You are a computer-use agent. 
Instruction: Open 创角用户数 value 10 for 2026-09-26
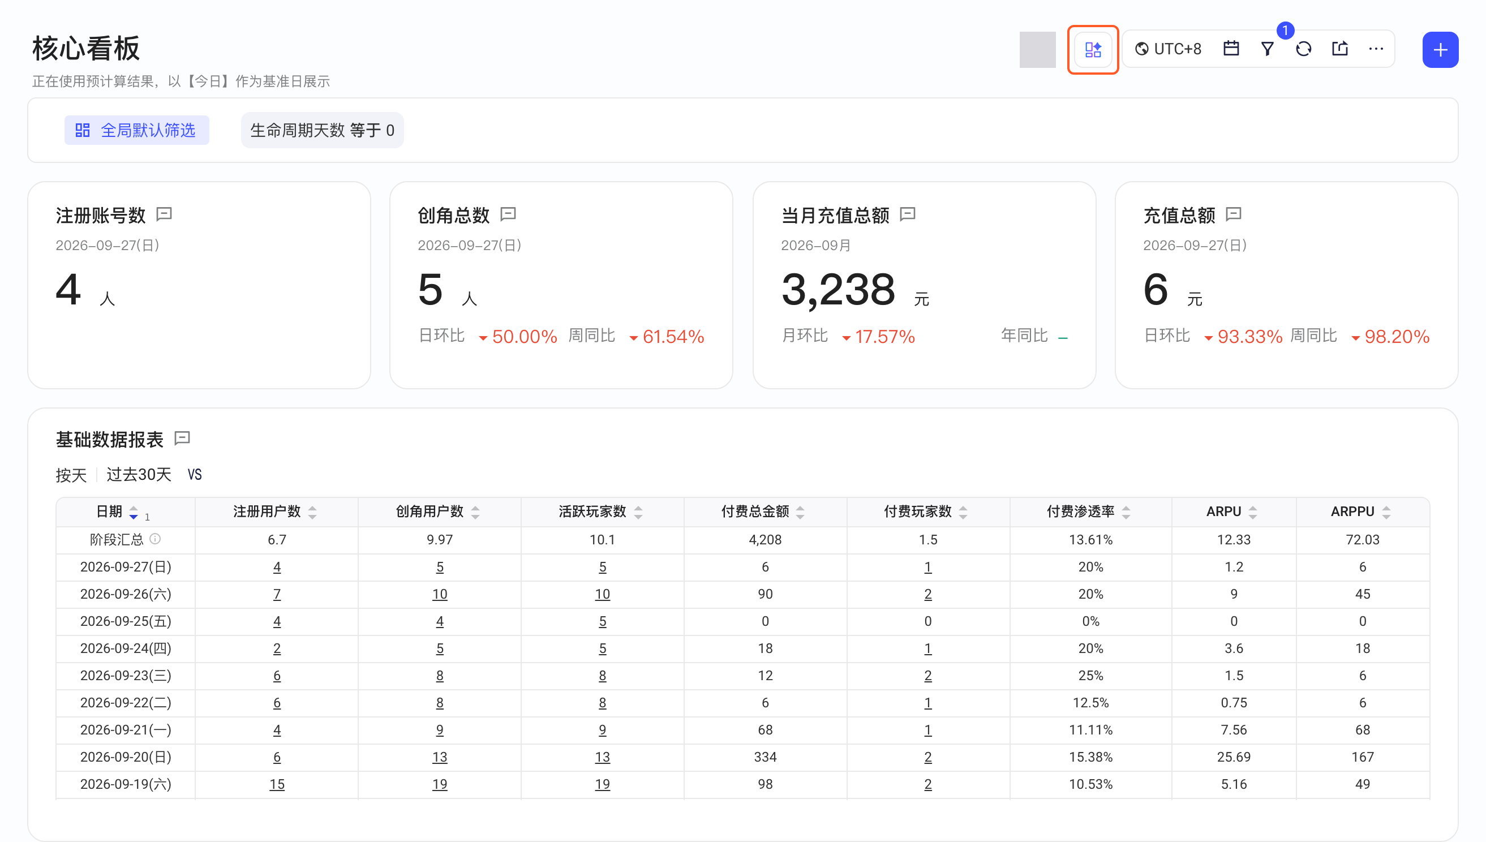(x=440, y=595)
